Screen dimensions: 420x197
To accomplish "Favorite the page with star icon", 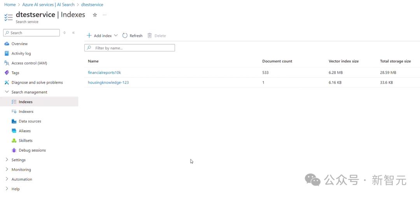I will (x=95, y=15).
